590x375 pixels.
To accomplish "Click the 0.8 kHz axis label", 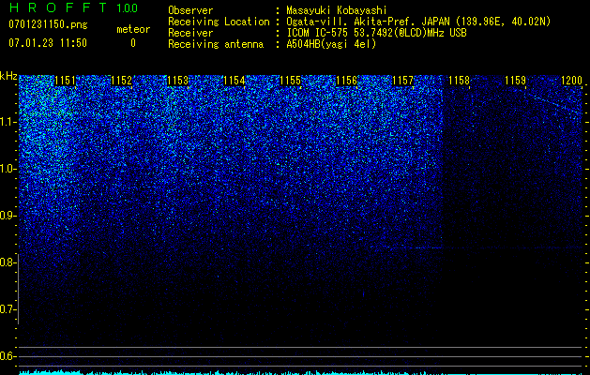I will pyautogui.click(x=8, y=262).
